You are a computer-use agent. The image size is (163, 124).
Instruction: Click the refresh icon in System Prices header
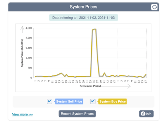click(x=154, y=7)
